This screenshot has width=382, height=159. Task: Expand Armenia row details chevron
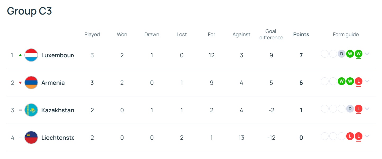367,81
